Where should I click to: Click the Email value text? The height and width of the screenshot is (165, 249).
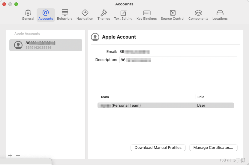point(134,52)
